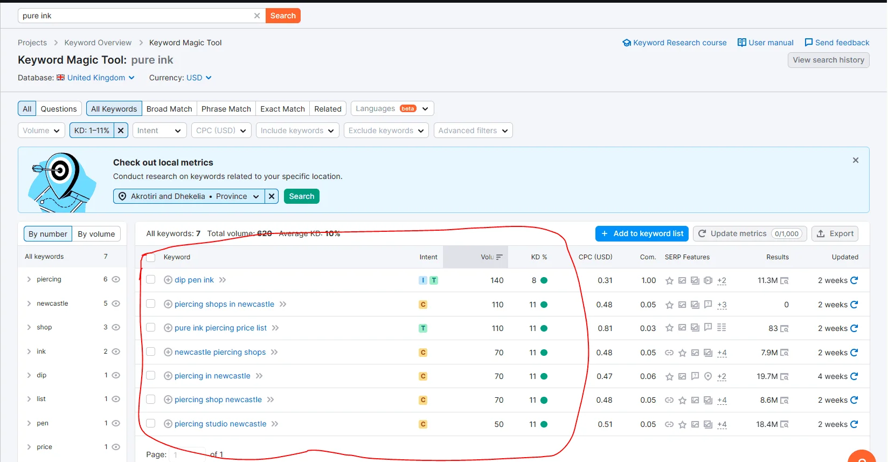Open the CPC (USD) filter dropdown
Image resolution: width=888 pixels, height=462 pixels.
(221, 130)
